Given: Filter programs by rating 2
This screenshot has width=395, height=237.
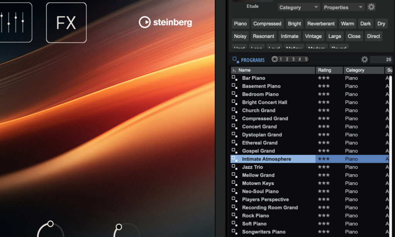Looking at the screenshot, I should coord(287,59).
